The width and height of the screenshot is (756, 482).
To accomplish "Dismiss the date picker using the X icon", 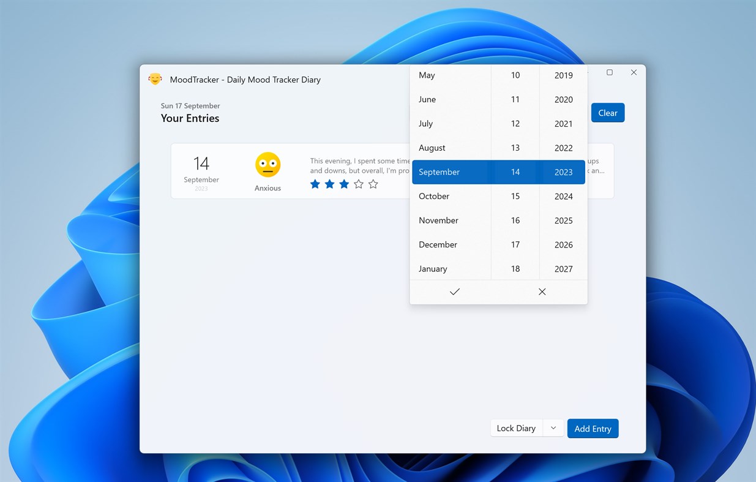I will point(542,292).
